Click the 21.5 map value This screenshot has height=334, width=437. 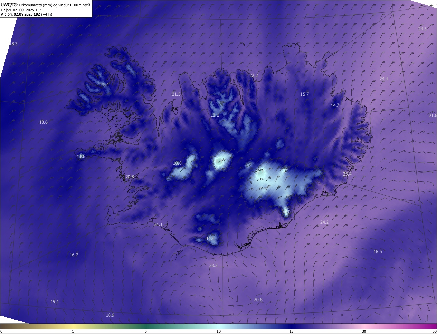176,94
